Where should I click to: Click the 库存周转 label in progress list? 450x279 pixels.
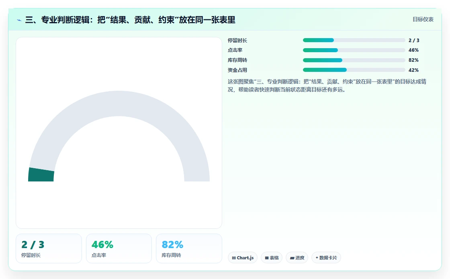[x=237, y=60]
